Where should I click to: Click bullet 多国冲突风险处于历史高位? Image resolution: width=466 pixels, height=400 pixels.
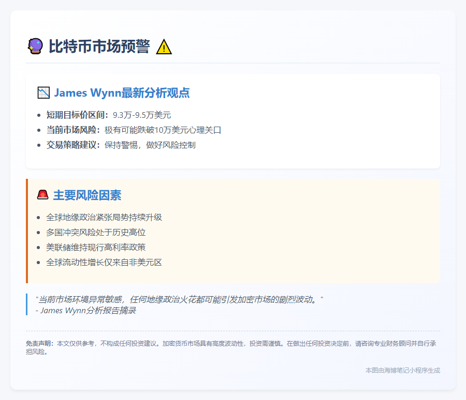pos(96,233)
